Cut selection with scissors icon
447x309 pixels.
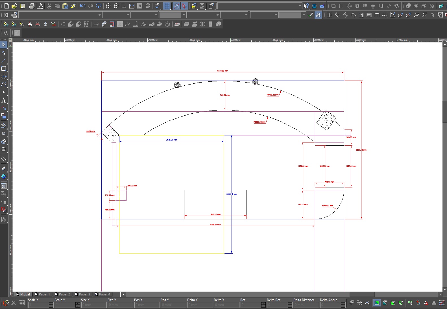(49, 6)
